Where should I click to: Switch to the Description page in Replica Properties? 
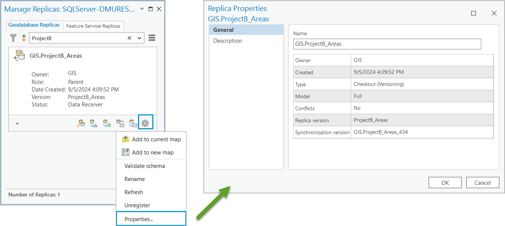coord(227,40)
